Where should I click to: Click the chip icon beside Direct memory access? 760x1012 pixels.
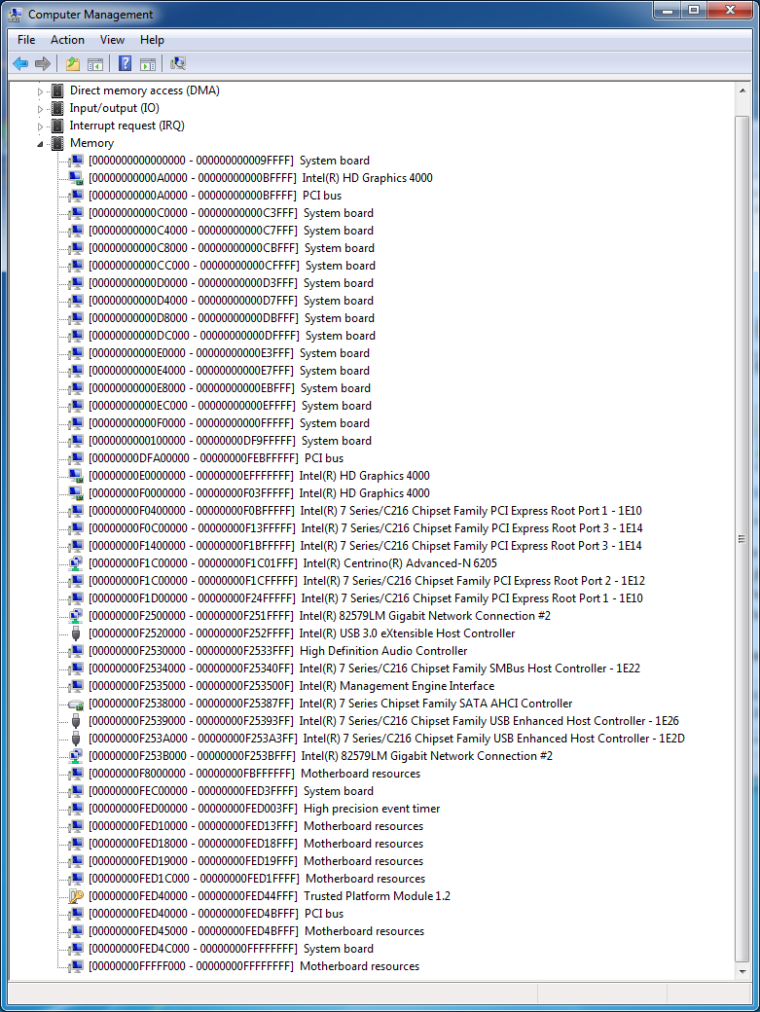point(57,90)
